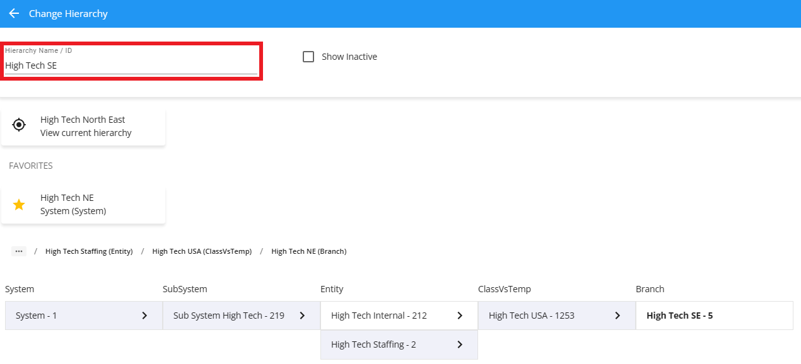
Task: Open the High Tech USA (ClassVsTemp) breadcrumb
Action: (x=202, y=251)
